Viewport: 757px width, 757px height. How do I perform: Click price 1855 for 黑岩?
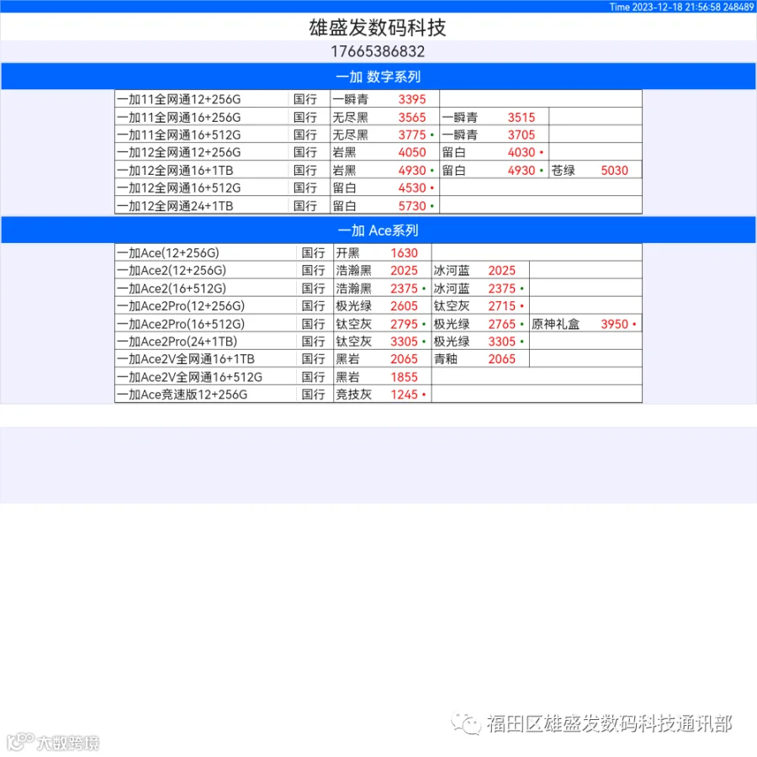click(404, 377)
